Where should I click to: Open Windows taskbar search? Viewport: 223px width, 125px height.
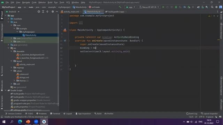[12, 122]
